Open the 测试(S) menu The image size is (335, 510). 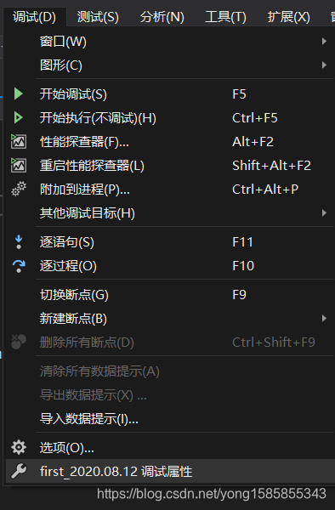coord(98,17)
